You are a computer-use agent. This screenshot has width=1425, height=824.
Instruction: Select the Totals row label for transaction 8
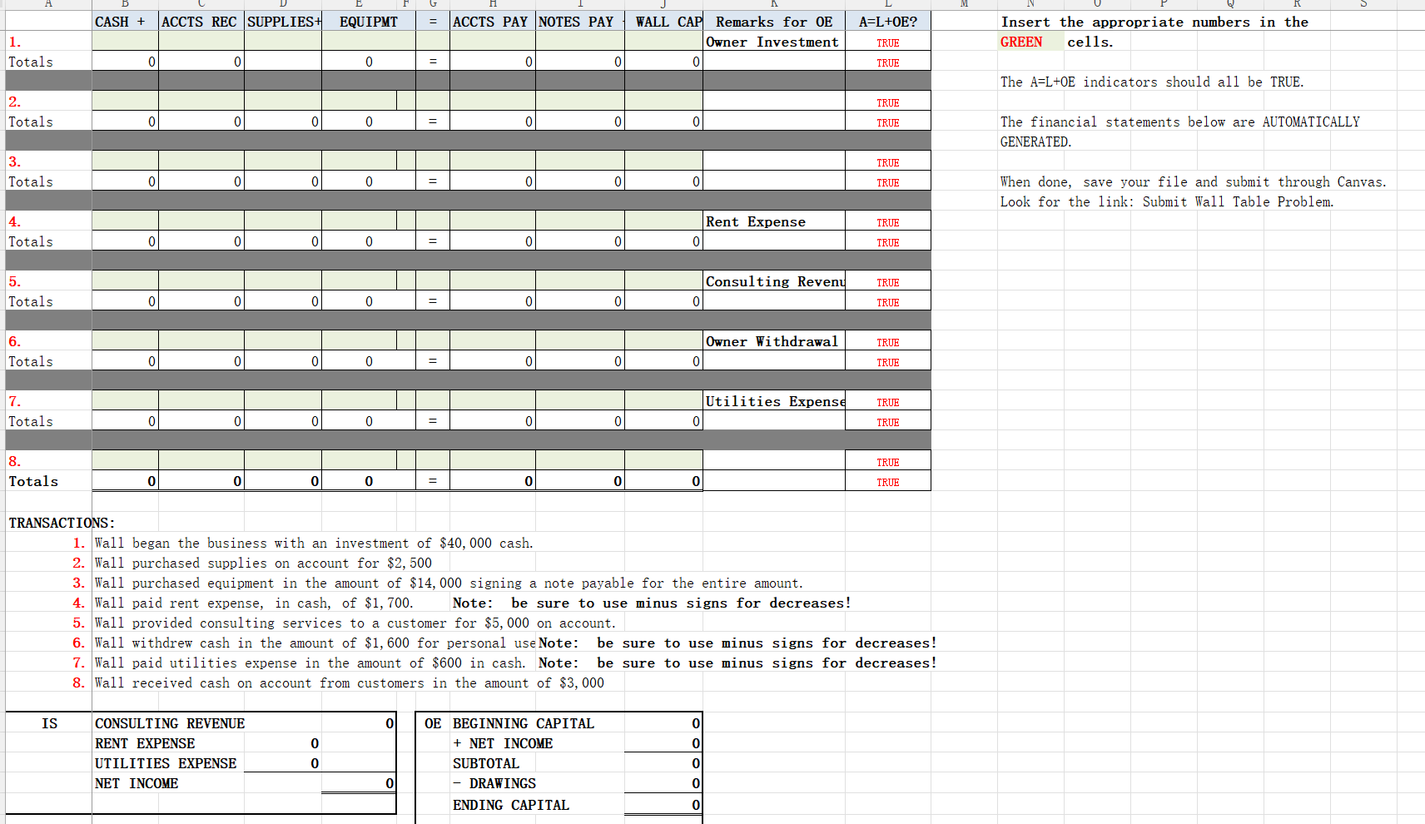32,481
